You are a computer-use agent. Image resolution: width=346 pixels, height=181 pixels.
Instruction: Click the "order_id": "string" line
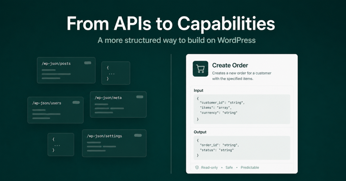(219, 145)
